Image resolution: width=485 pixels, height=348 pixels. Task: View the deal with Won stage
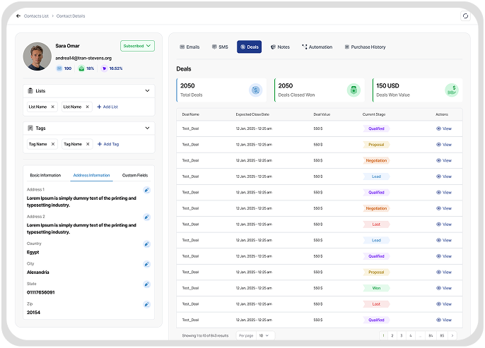444,288
